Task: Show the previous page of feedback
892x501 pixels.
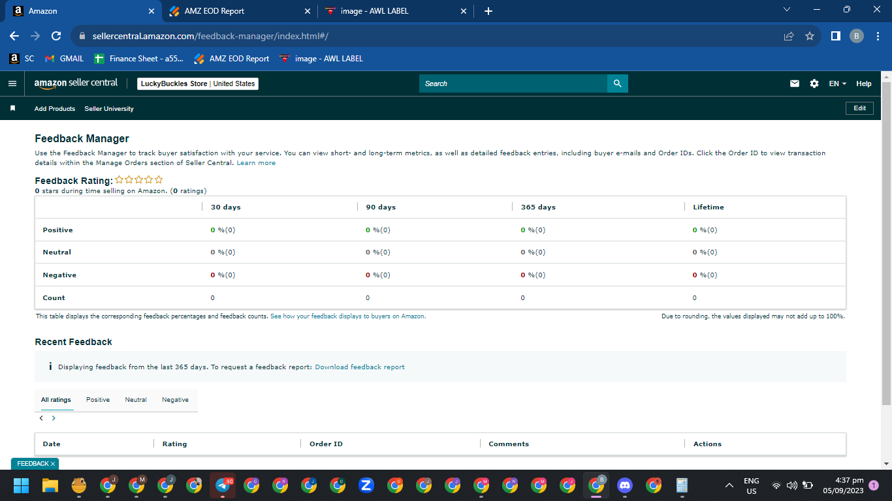Action: tap(41, 418)
